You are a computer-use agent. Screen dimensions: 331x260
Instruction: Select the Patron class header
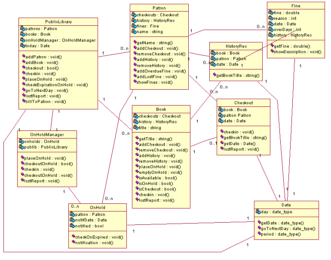tap(159, 8)
